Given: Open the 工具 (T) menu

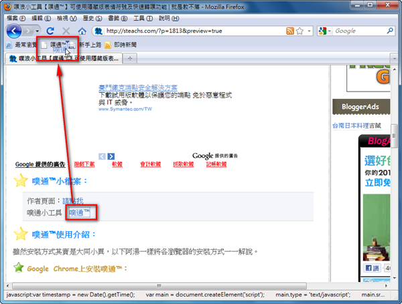Looking at the screenshot, I should click(x=143, y=18).
